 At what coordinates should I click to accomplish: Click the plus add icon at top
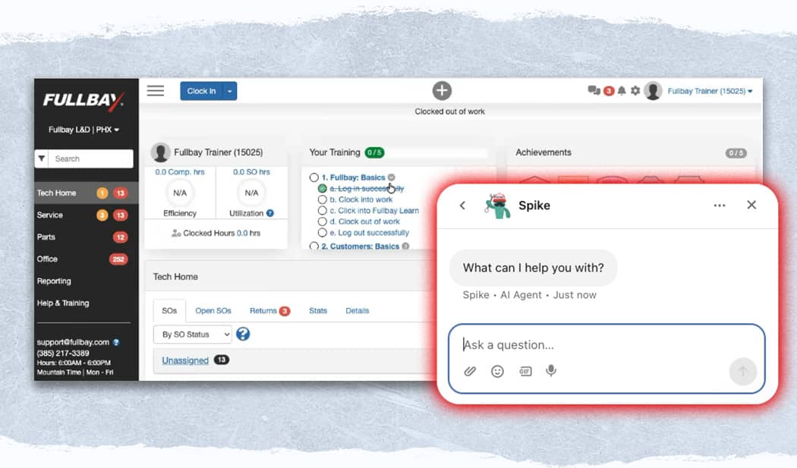[x=442, y=91]
